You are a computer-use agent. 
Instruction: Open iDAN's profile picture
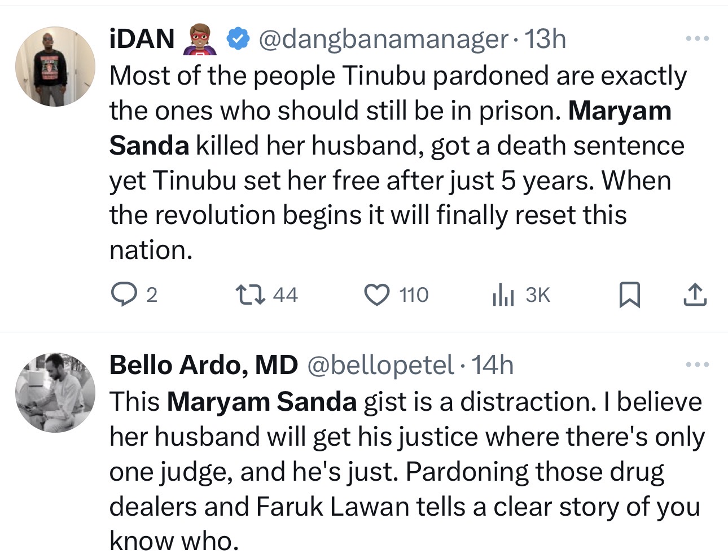click(55, 67)
